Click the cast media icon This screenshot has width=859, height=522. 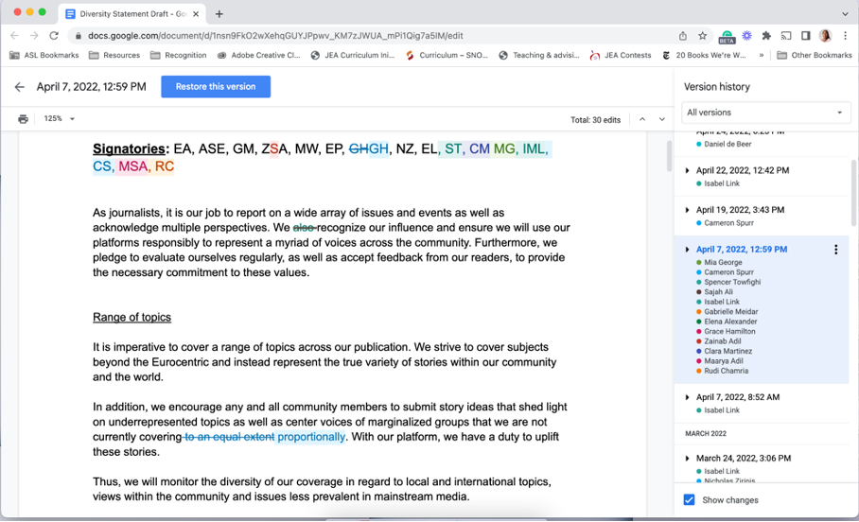click(786, 36)
